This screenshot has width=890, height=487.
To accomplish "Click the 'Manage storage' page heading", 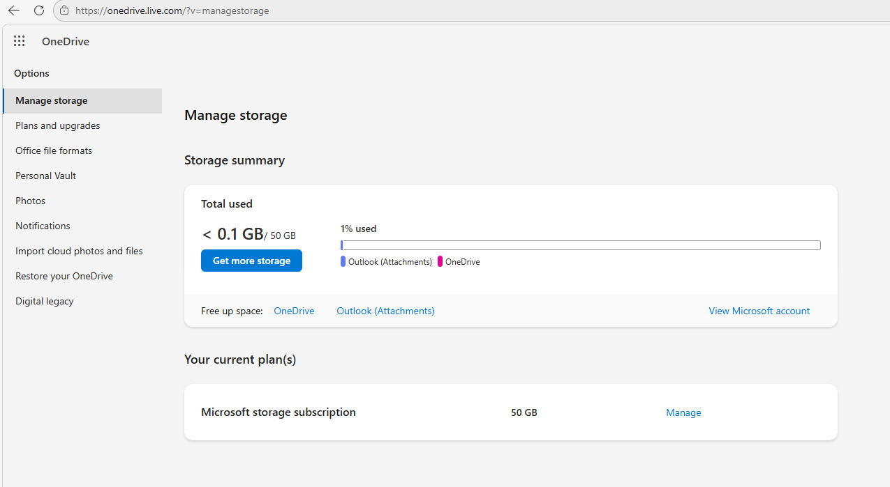I will pos(236,116).
